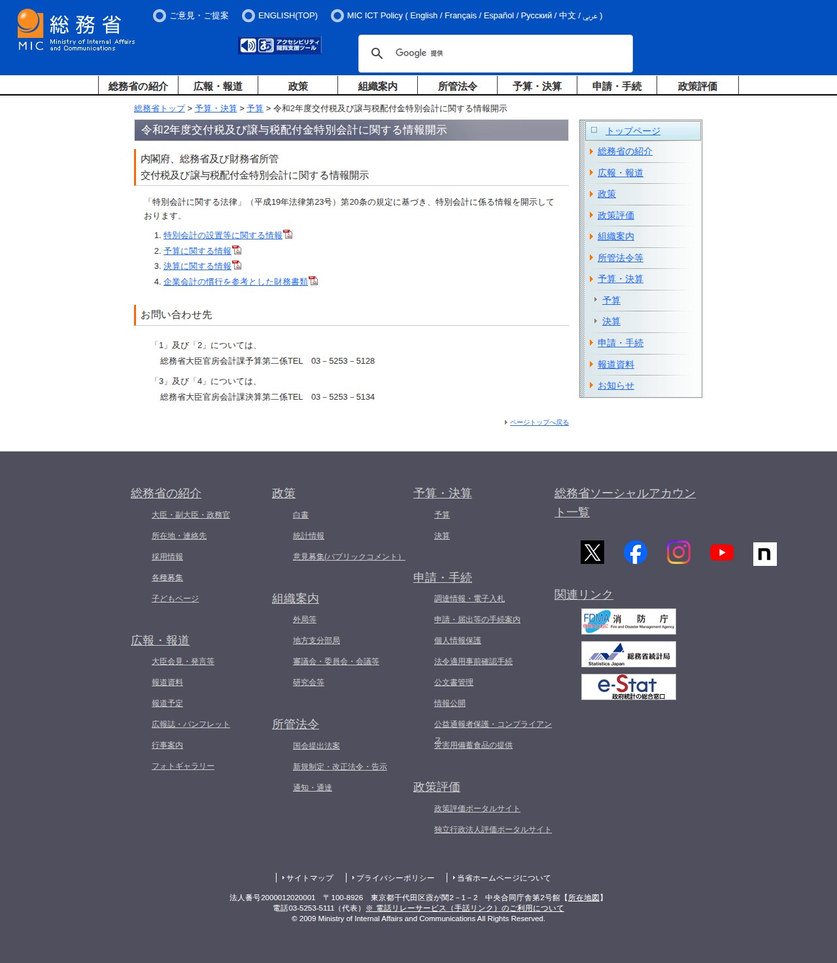Click the MIC ICT Policy circle link
The image size is (837, 963).
[466, 16]
